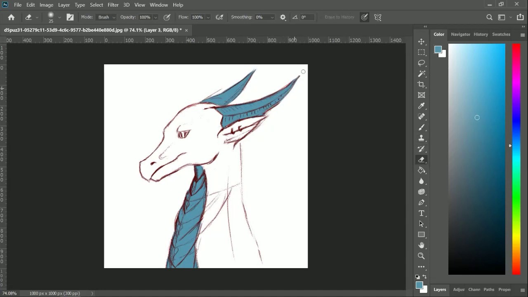Switch to the Navigator tab

coord(460,34)
